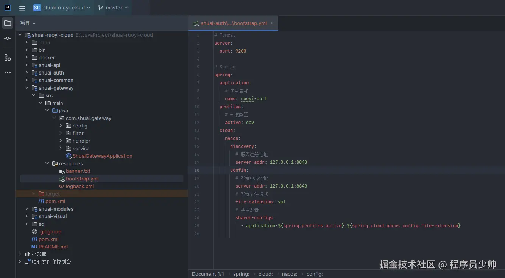Select main folder in the tree
The width and height of the screenshot is (505, 278).
58,103
